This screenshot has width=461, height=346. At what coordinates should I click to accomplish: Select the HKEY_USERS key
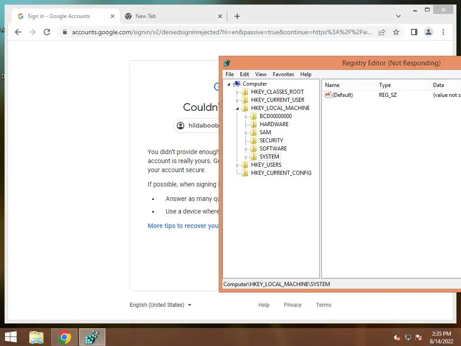(266, 165)
